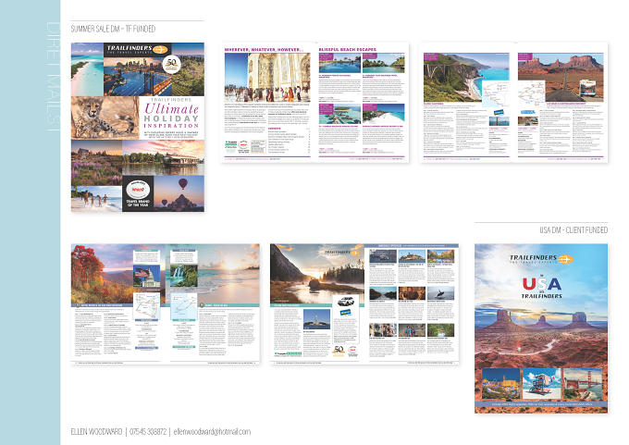Click the 50 years anniversary badge on the cover
The image size is (629, 445).
pos(172,64)
